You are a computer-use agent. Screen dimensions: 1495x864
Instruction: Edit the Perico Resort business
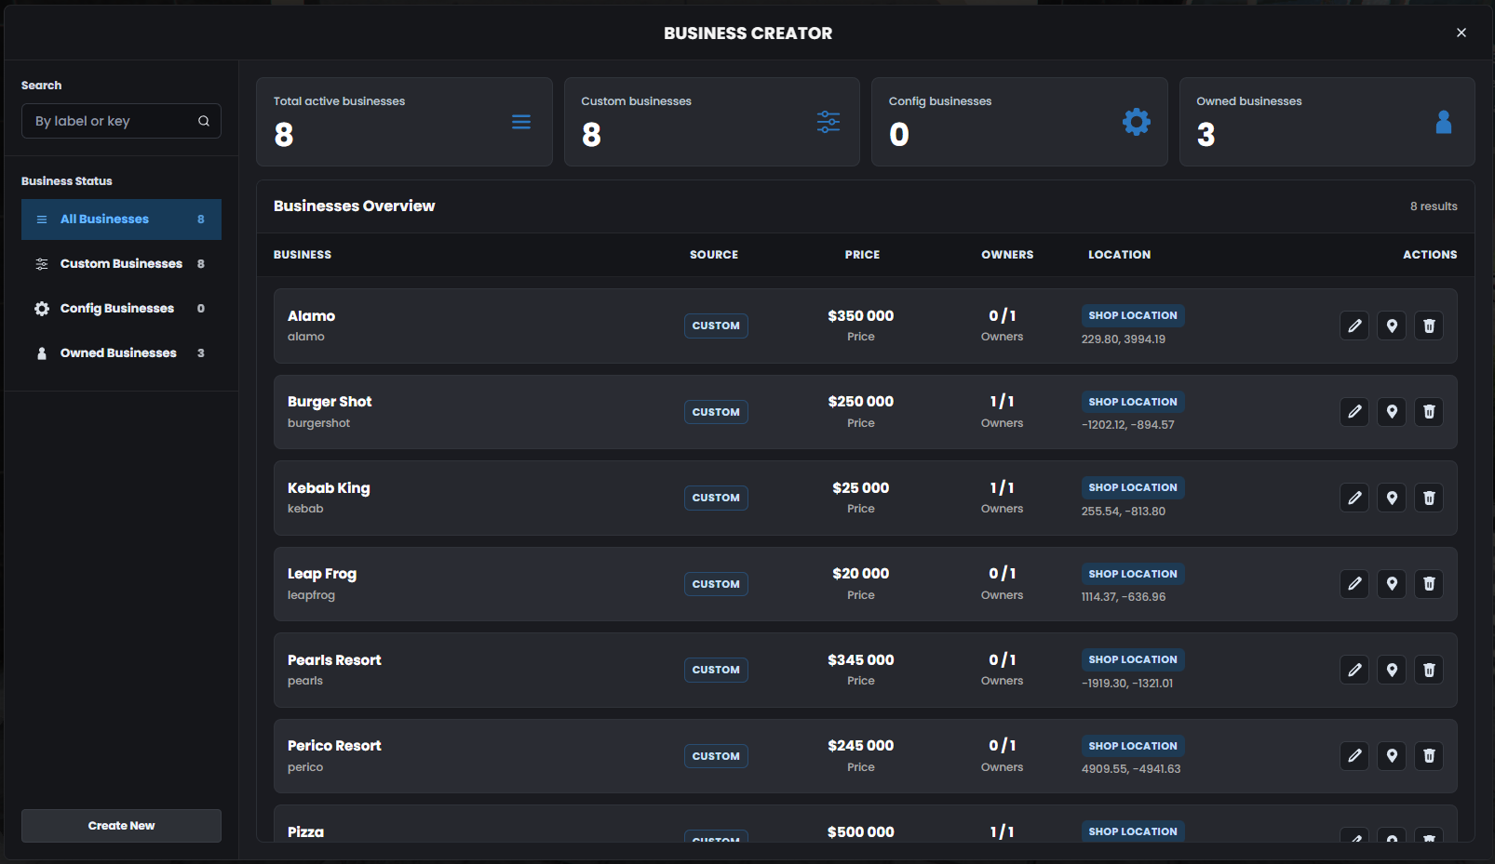coord(1354,756)
